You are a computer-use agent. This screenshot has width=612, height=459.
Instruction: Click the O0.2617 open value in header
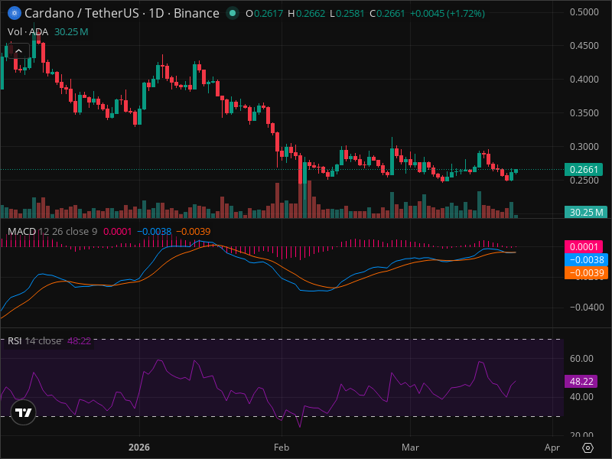coord(264,14)
